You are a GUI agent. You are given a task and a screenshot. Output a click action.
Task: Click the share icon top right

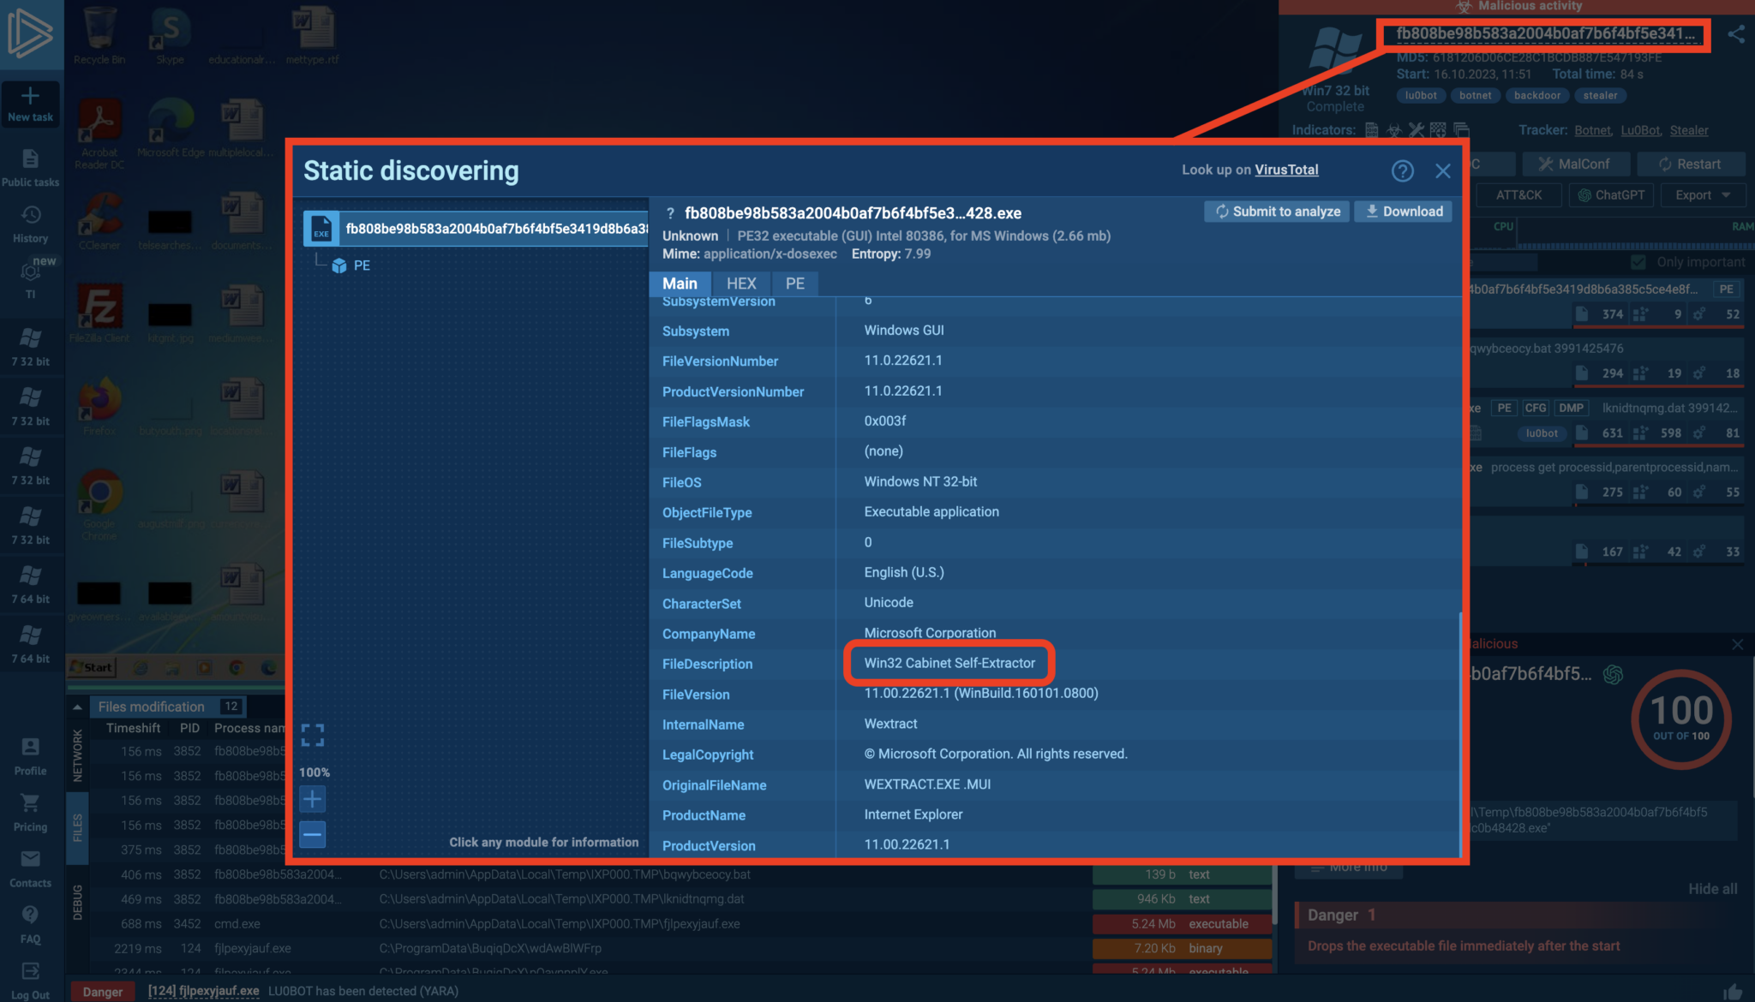(1736, 34)
